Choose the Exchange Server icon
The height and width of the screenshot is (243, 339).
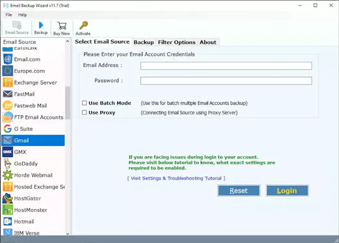[8, 82]
